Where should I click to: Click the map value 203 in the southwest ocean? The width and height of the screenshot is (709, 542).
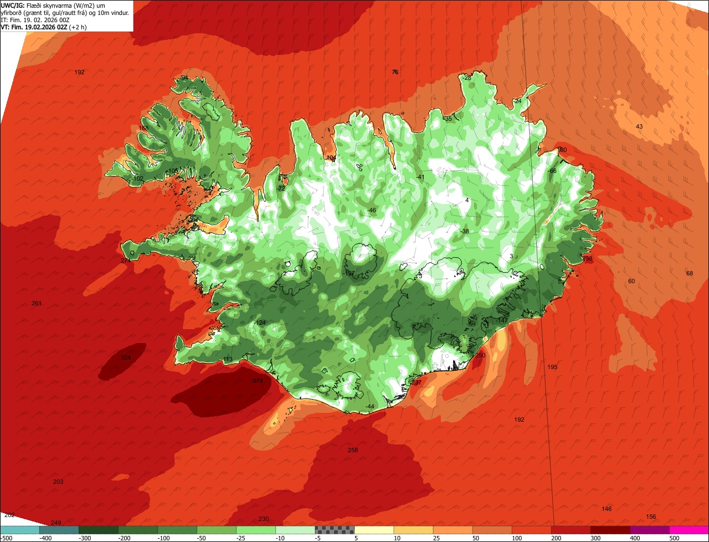pos(58,482)
